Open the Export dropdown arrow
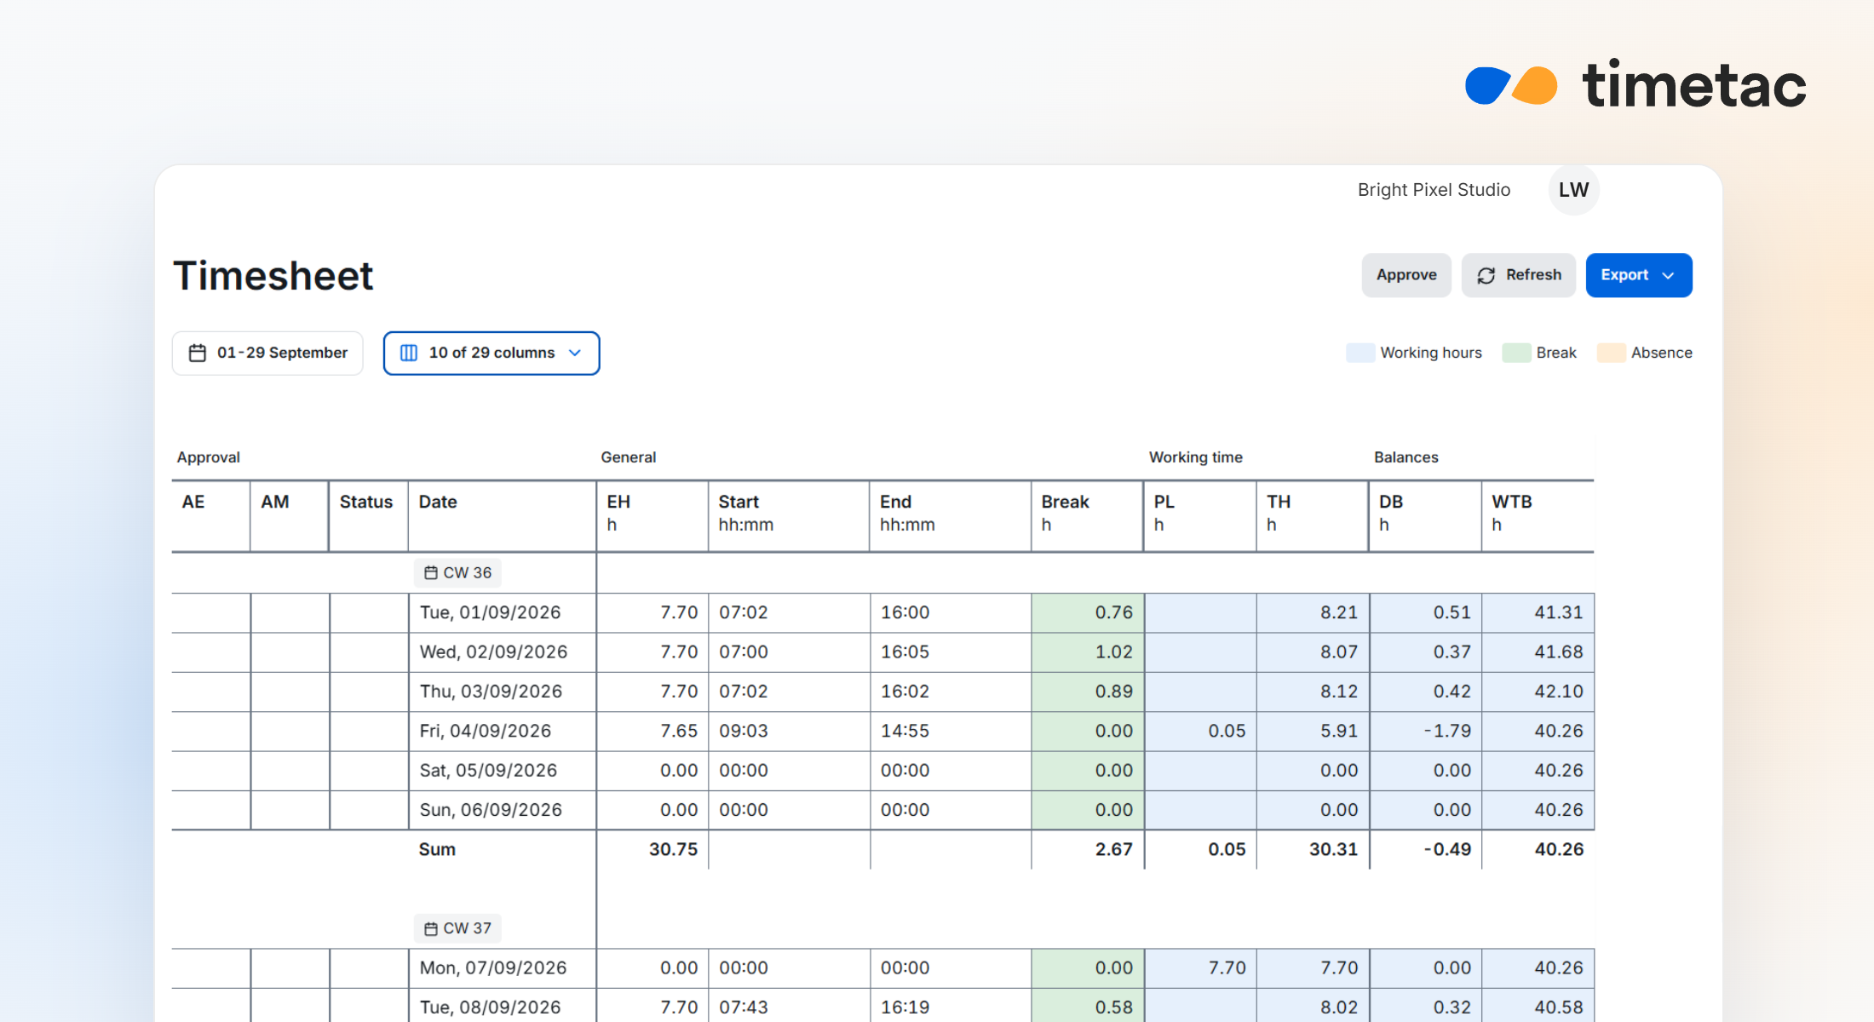The height and width of the screenshot is (1022, 1874). pos(1668,275)
